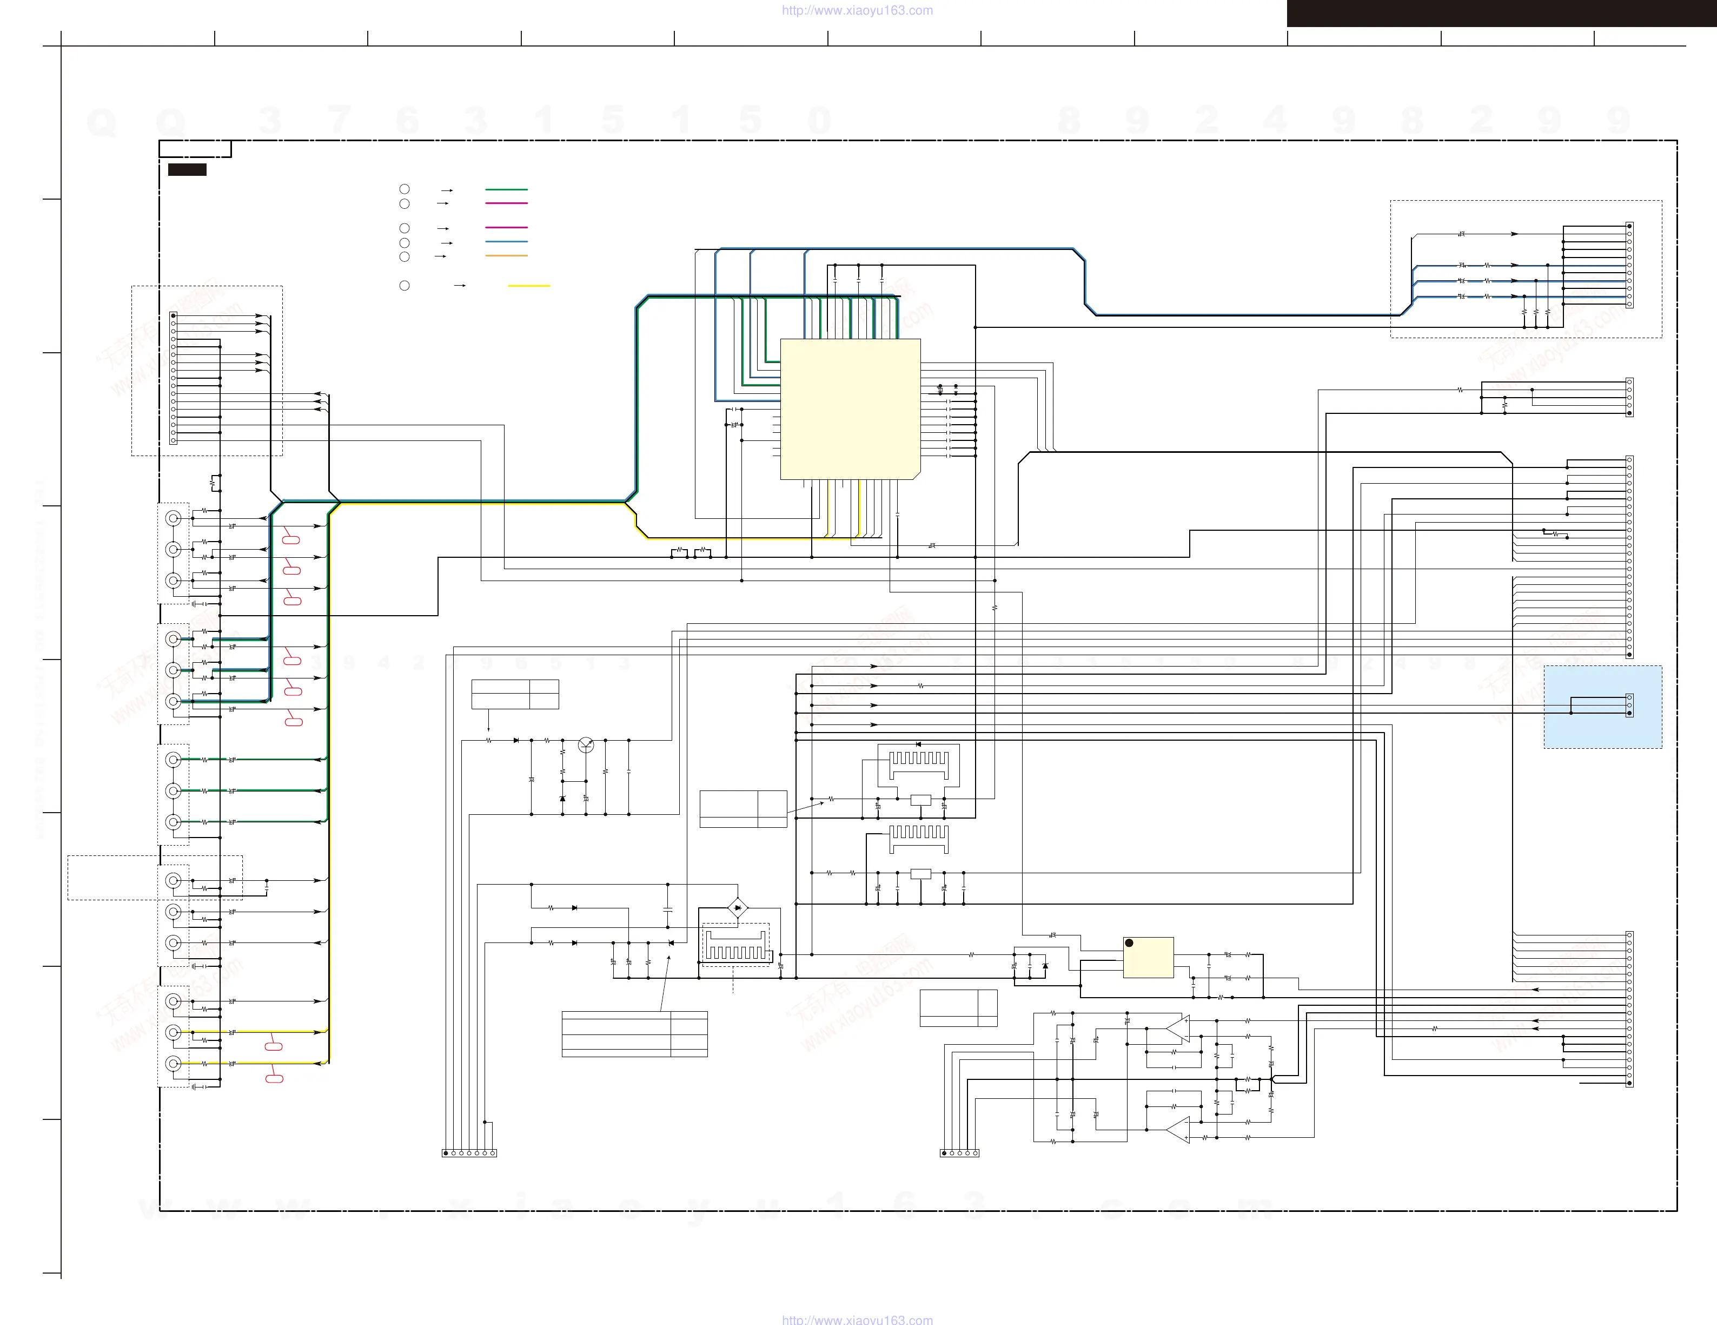Click the green legend signal line
The image size is (1717, 1325).
506,189
